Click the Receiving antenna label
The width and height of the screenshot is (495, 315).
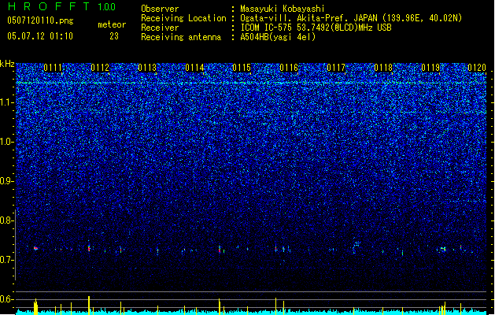(181, 37)
